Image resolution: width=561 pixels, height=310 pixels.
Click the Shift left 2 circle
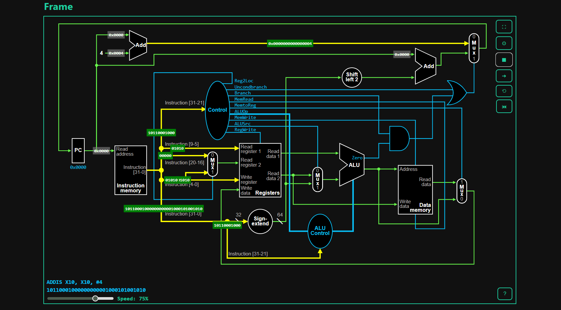pyautogui.click(x=351, y=77)
